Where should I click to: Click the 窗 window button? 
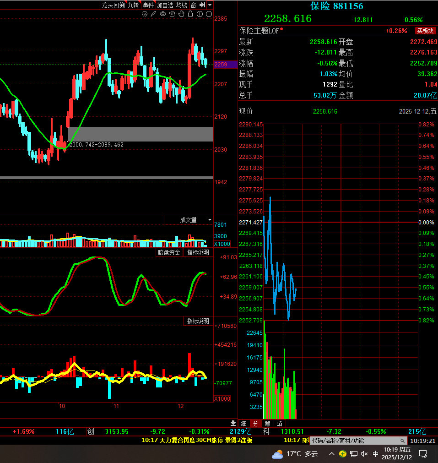tap(193, 5)
